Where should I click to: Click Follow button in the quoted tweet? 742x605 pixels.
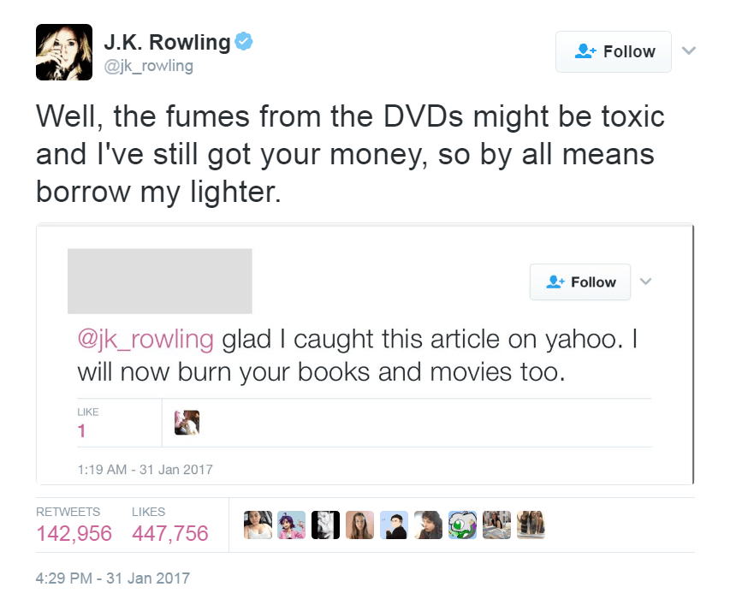pos(580,282)
